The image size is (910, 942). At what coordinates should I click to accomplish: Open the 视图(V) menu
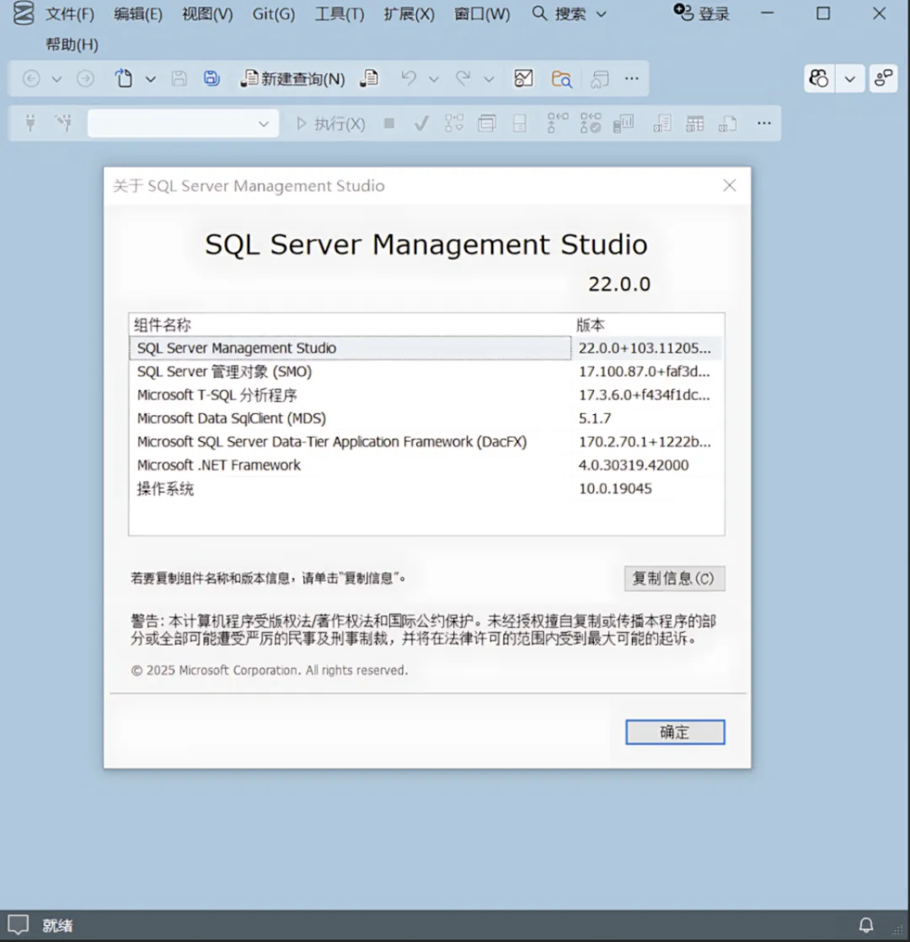tap(207, 13)
